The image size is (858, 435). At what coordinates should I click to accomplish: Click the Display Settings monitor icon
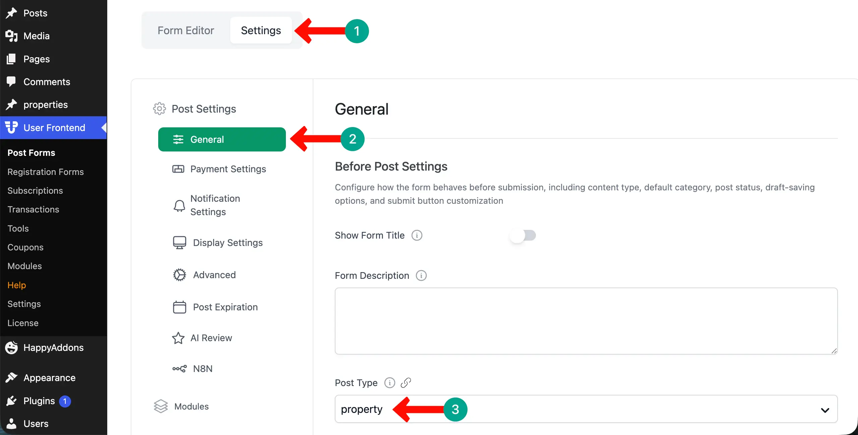pos(180,243)
